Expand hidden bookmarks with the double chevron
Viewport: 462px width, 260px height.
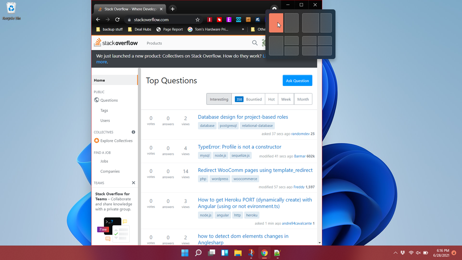243,29
